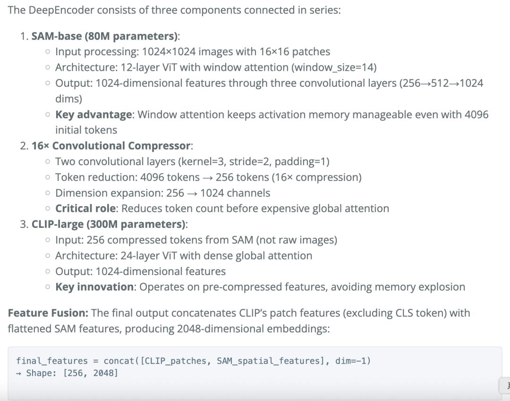Click the bold Feature Fusion label
The image size is (510, 401).
tap(48, 313)
